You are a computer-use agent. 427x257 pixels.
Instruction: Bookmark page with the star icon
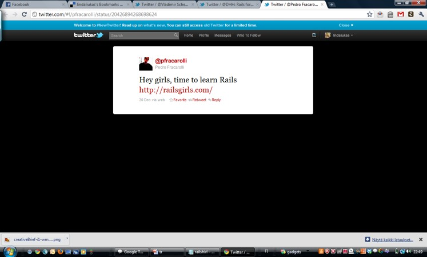click(x=369, y=14)
